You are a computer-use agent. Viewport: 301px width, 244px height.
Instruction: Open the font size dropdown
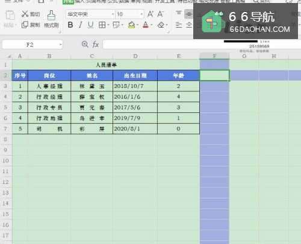coord(141,14)
